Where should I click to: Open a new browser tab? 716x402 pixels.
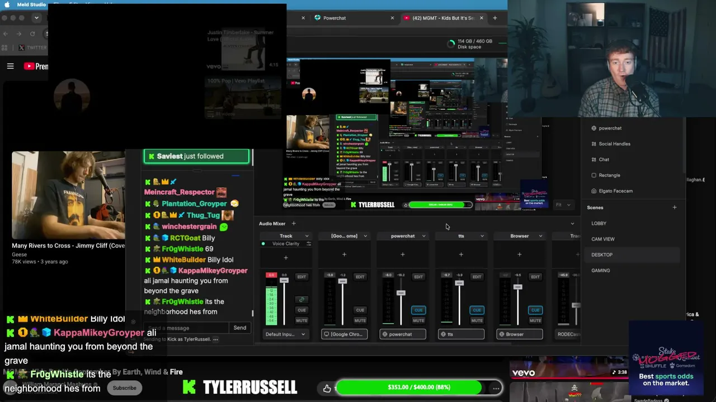pyautogui.click(x=494, y=18)
